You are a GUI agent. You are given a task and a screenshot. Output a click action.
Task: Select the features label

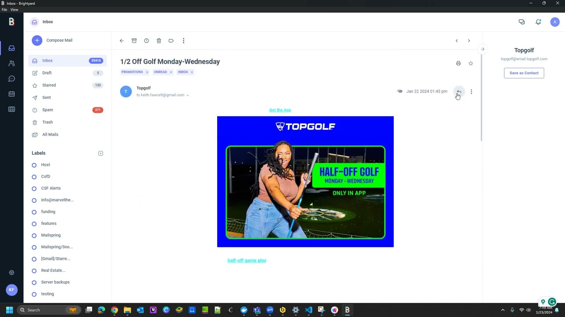pyautogui.click(x=49, y=224)
